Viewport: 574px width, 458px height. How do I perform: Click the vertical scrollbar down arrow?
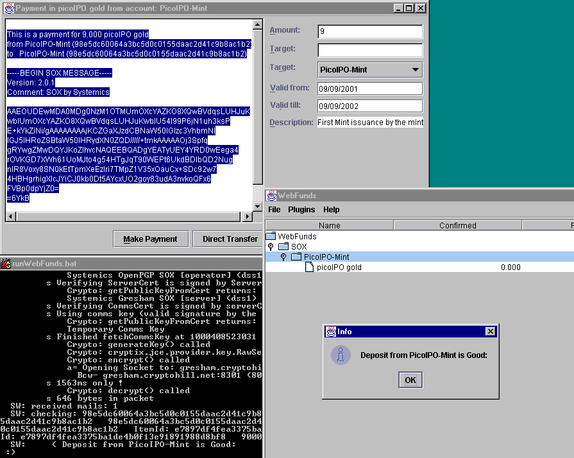click(257, 207)
